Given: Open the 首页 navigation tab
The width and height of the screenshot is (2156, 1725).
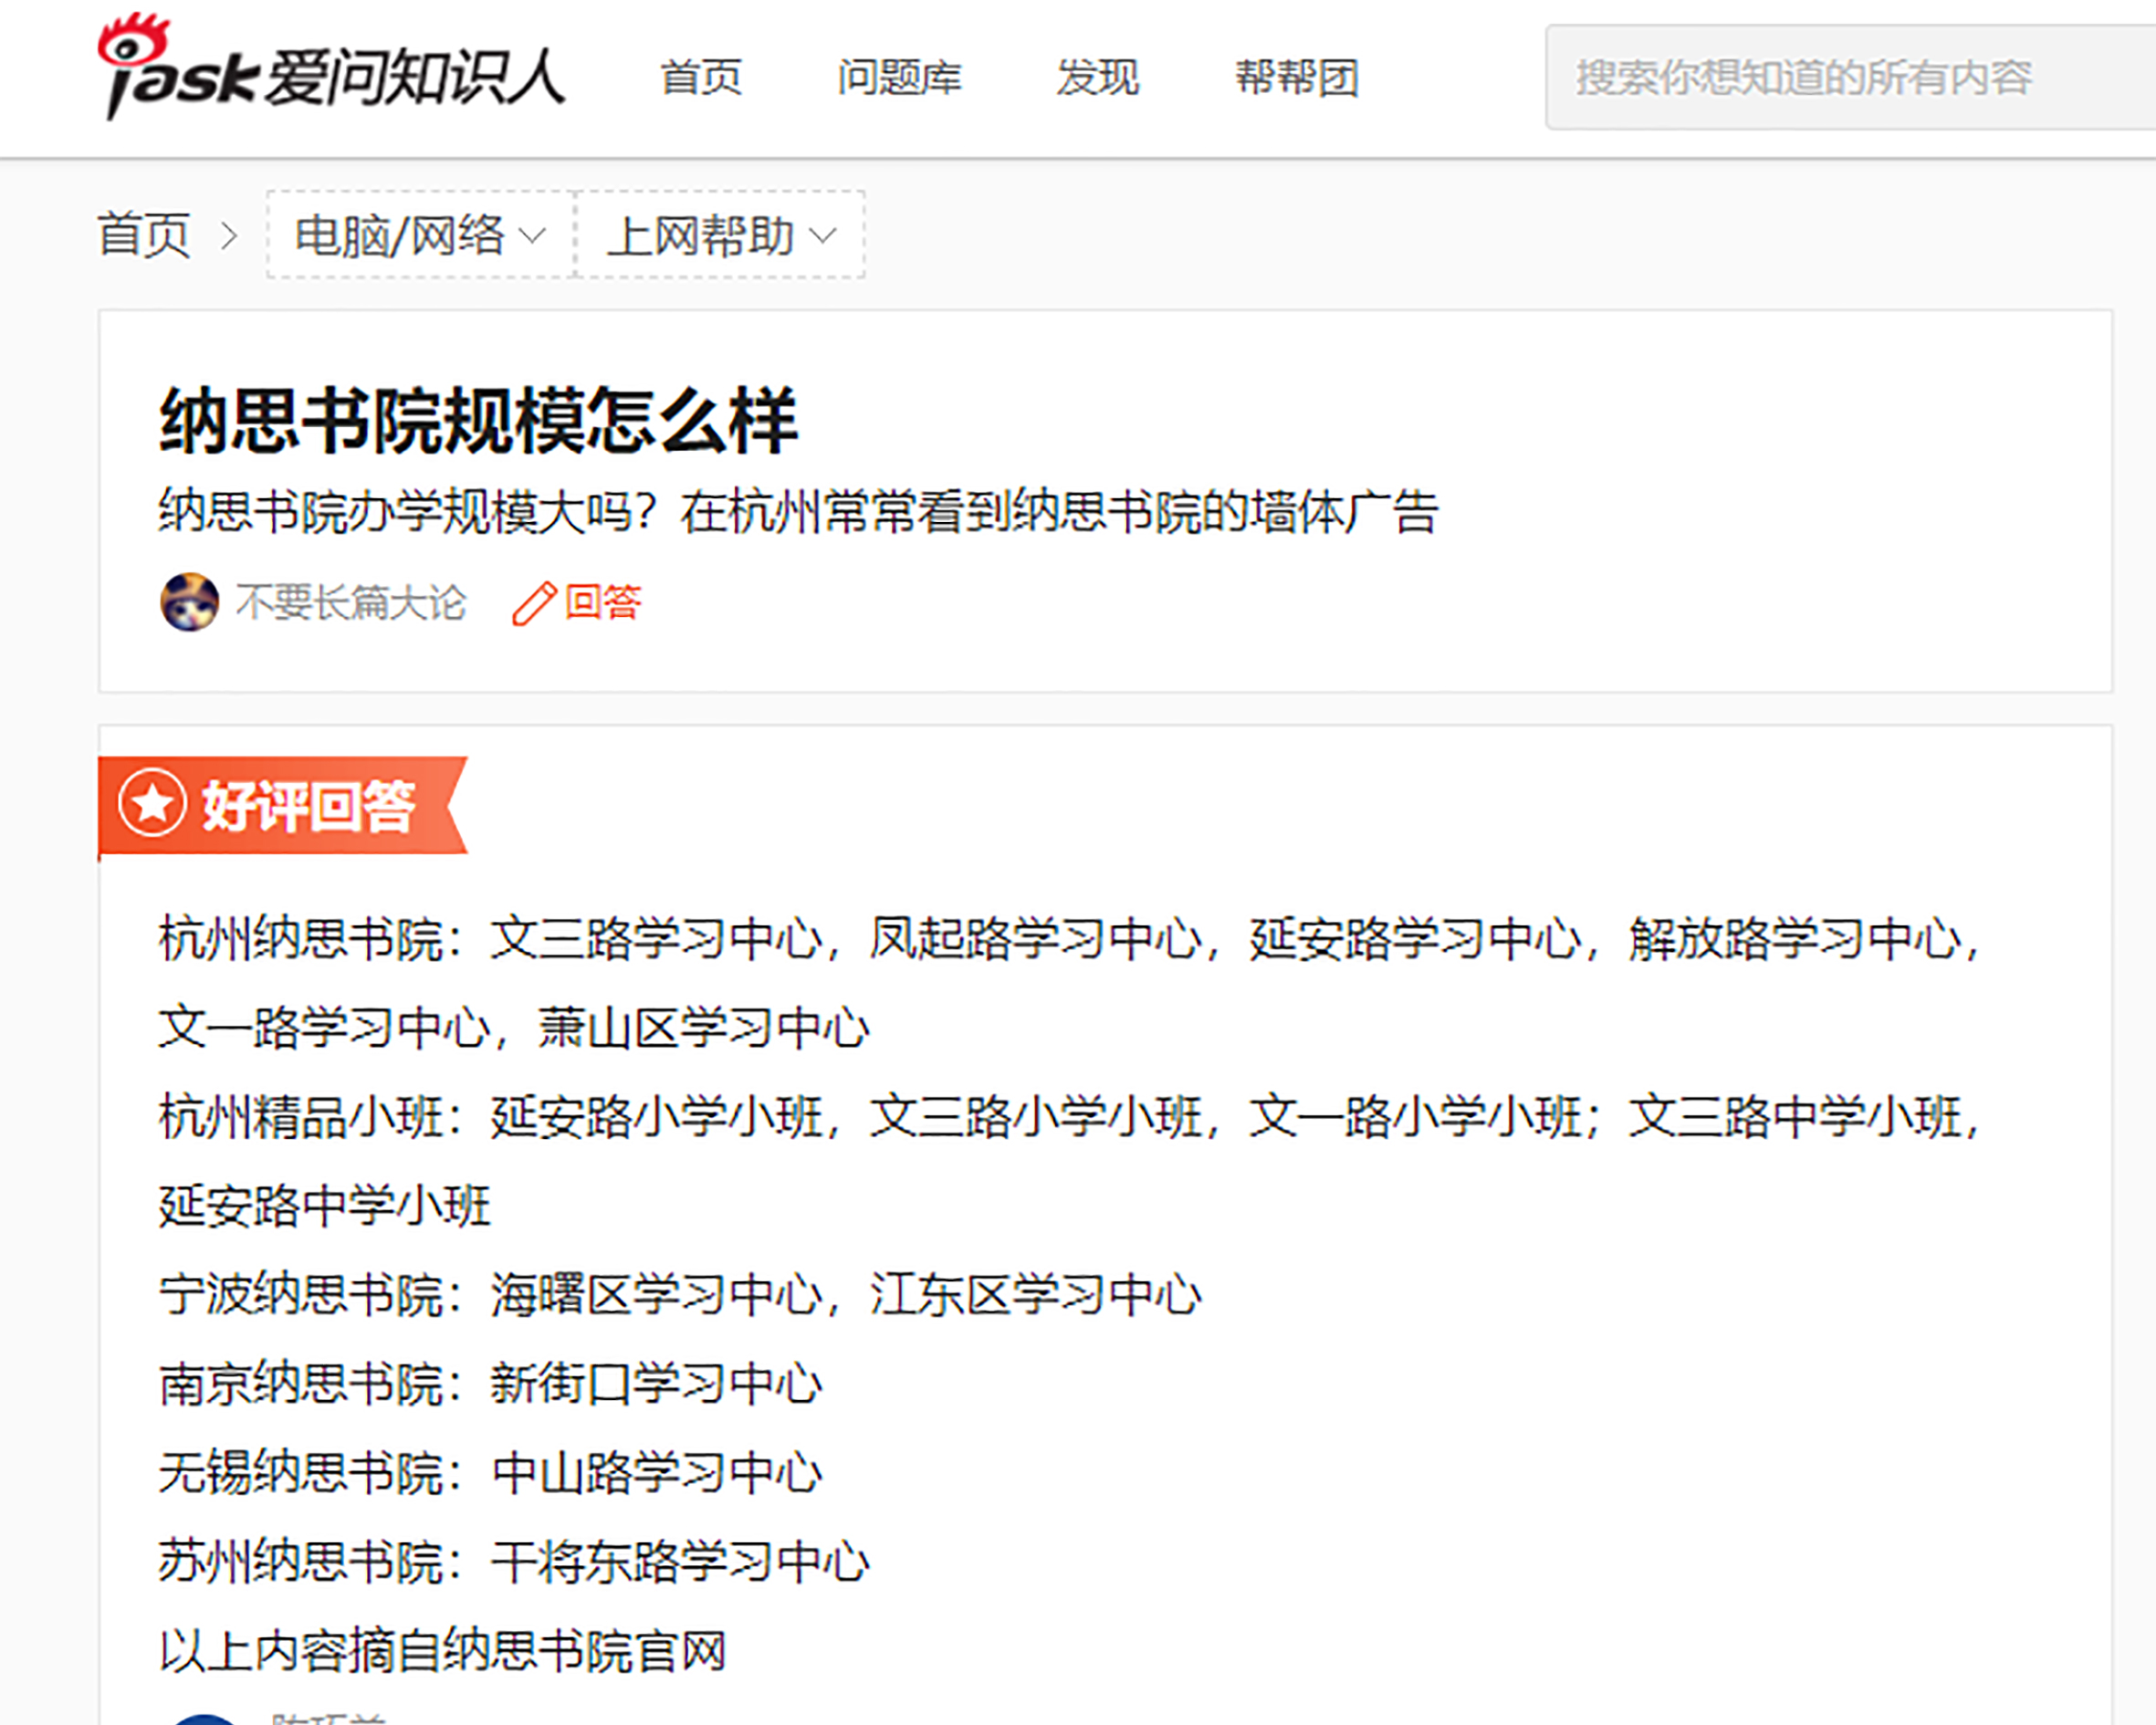Looking at the screenshot, I should [701, 77].
